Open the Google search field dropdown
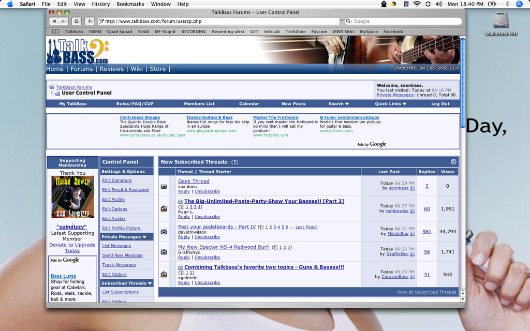This screenshot has width=530, height=331. coord(349,21)
